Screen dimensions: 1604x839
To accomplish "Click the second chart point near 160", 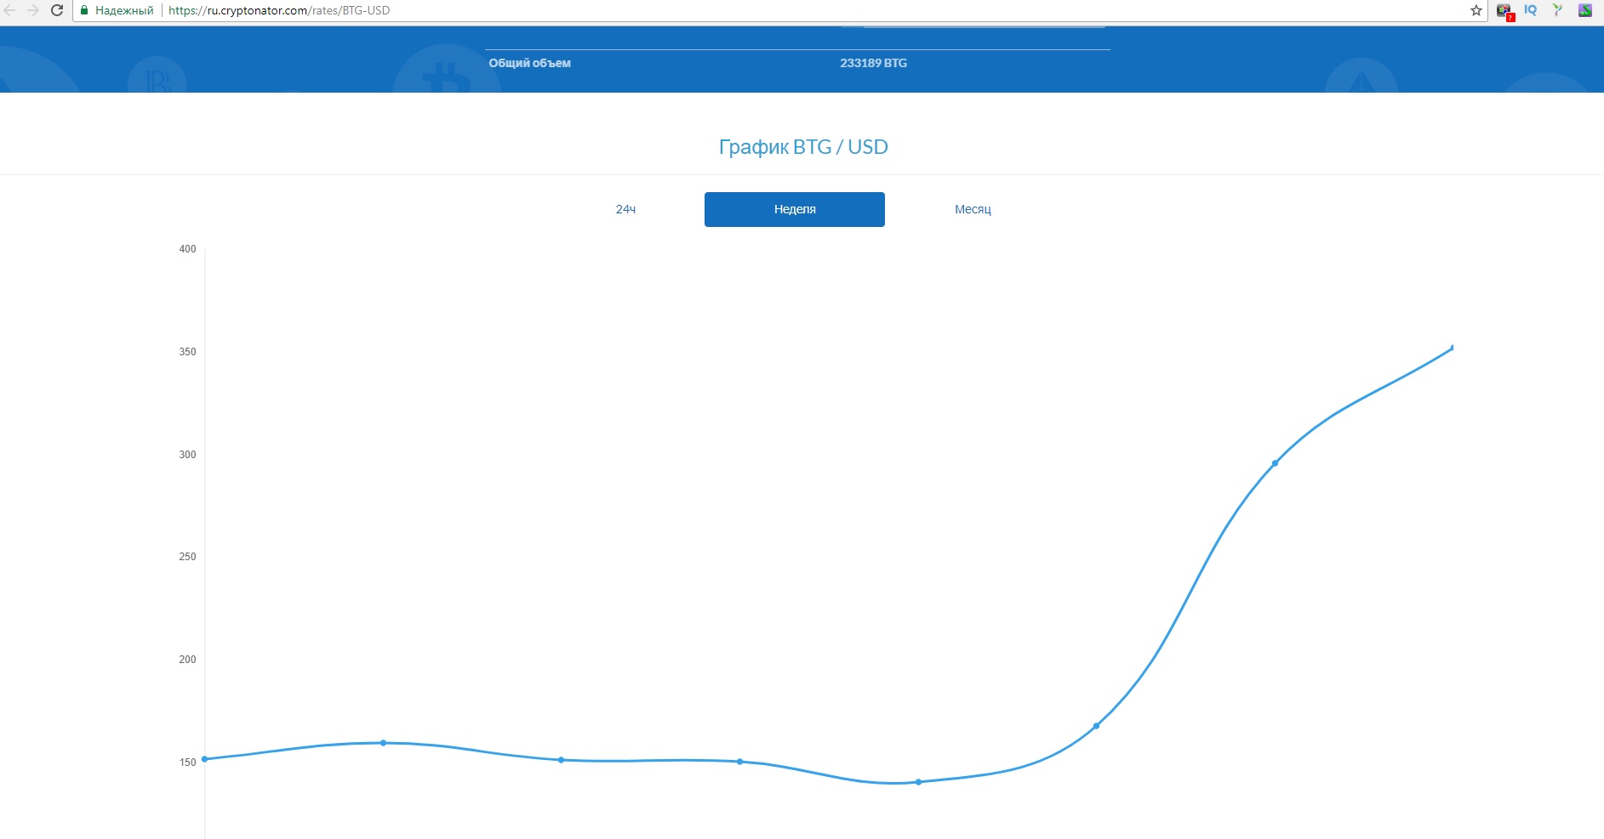I will tap(383, 743).
